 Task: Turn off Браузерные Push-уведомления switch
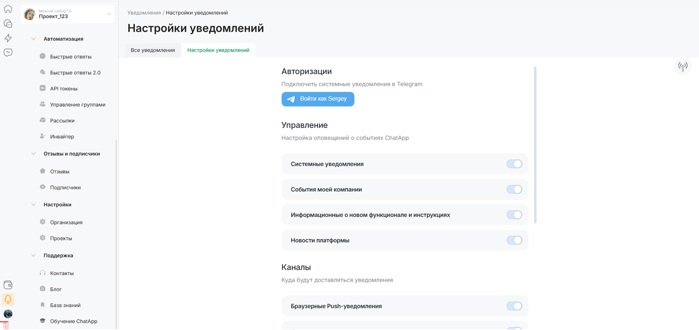(514, 306)
